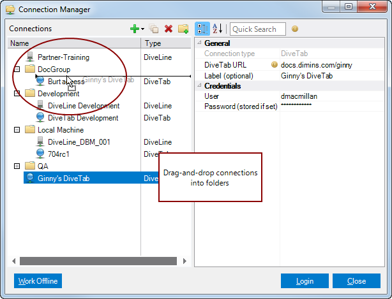Viewport: 392px width, 299px height.
Task: Click the DocGroup folder icon
Action: [30, 69]
